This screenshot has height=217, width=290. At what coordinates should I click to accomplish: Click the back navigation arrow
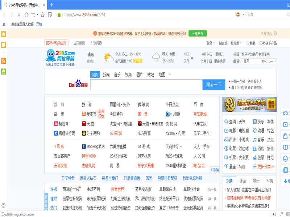[x=4, y=15]
